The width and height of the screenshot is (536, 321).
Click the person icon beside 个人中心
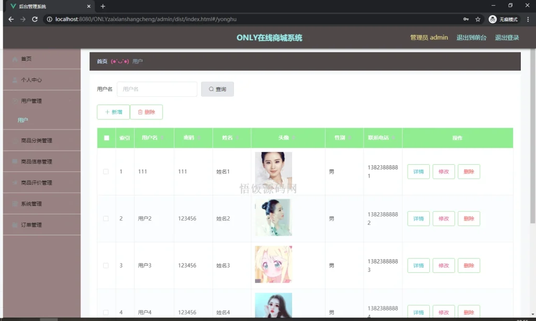point(15,80)
